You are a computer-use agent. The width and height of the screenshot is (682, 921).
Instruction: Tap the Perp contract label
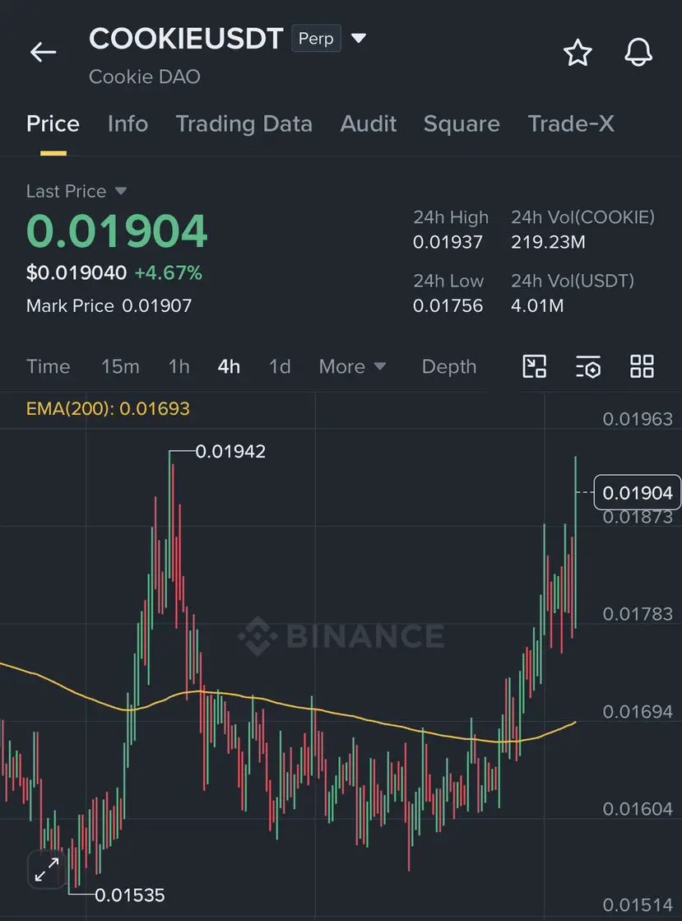tap(317, 39)
